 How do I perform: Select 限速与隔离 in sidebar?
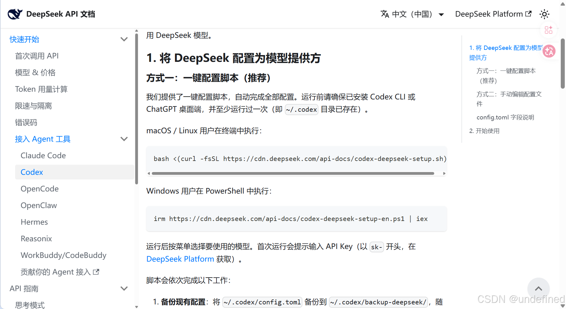click(x=34, y=106)
